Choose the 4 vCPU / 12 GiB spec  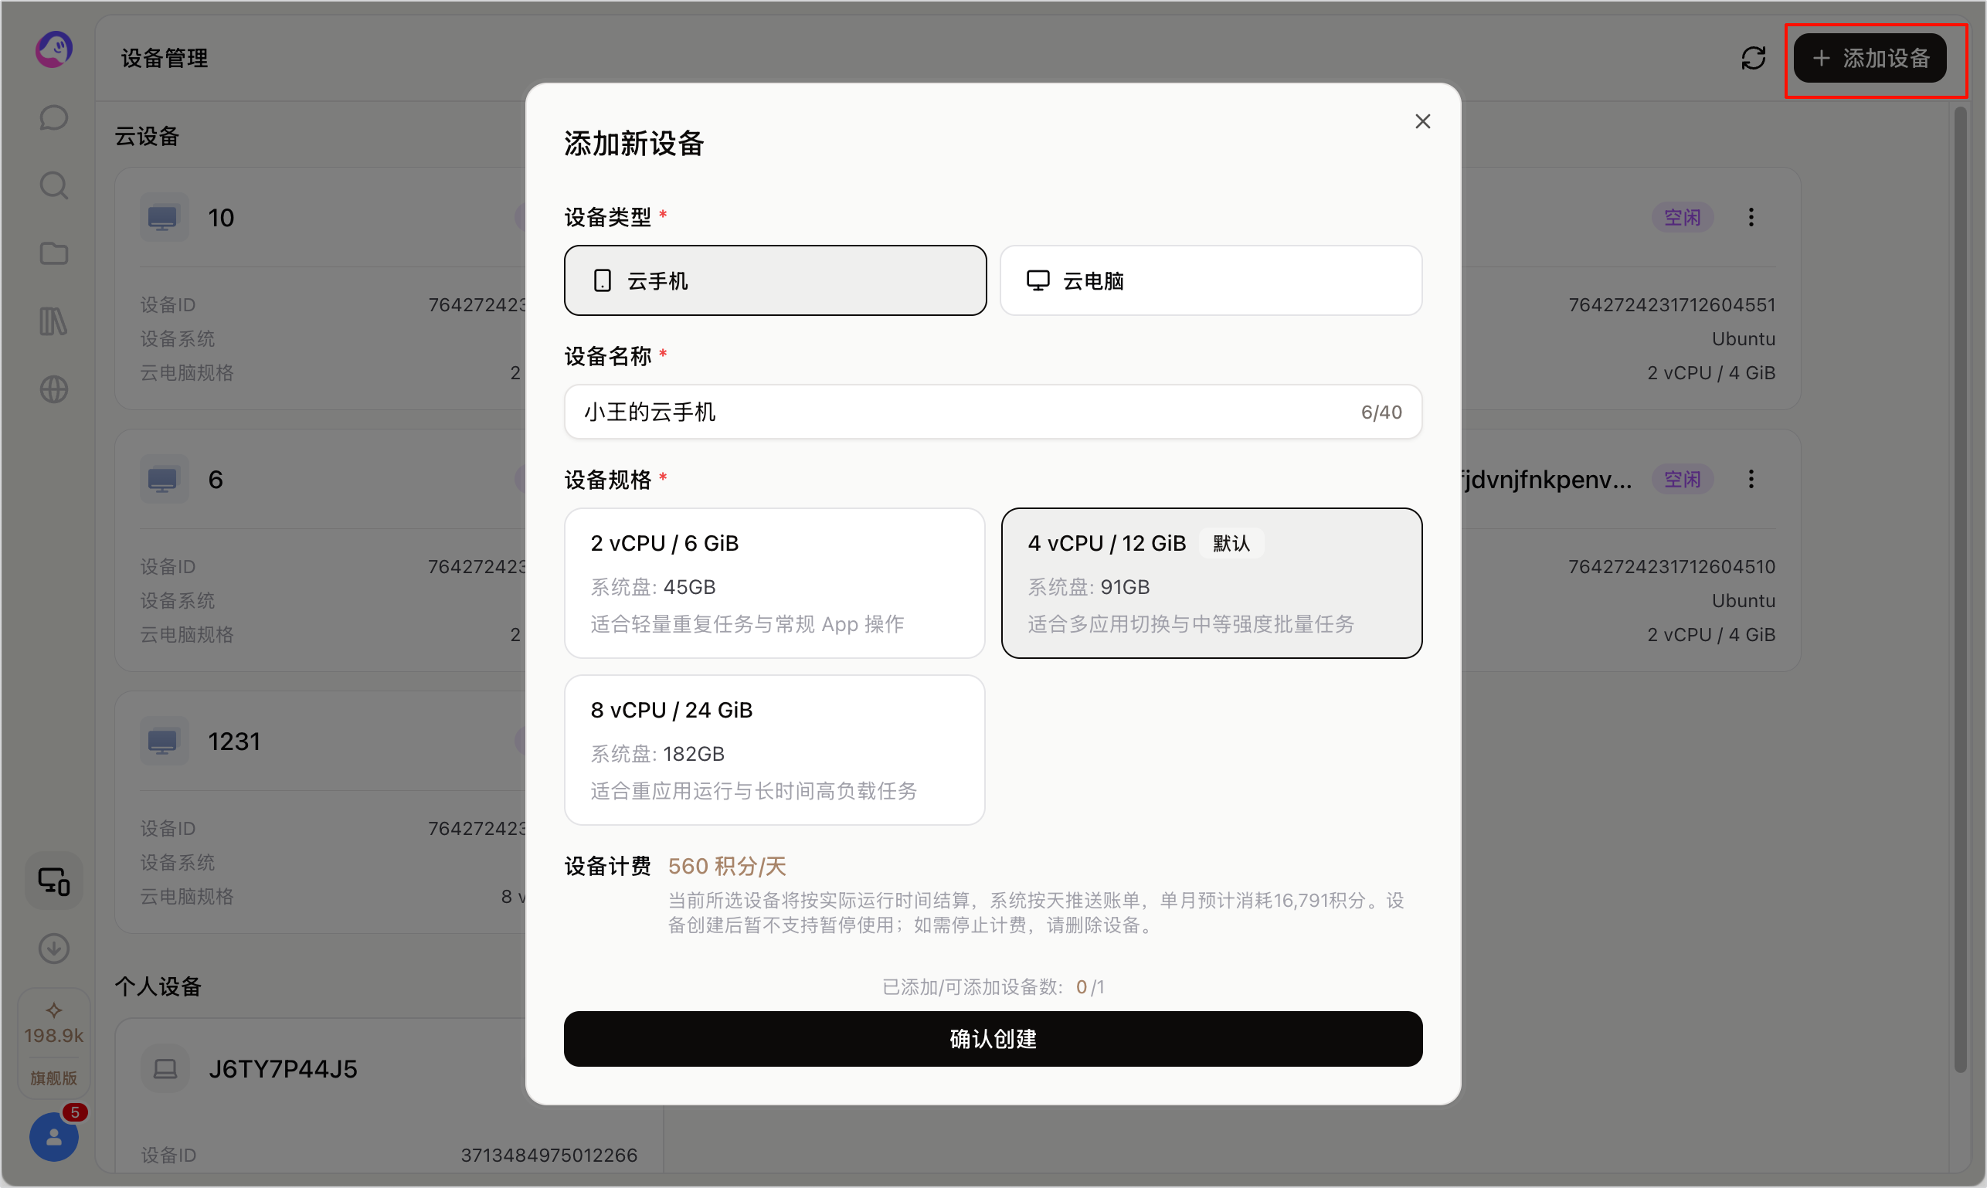[x=1212, y=584]
